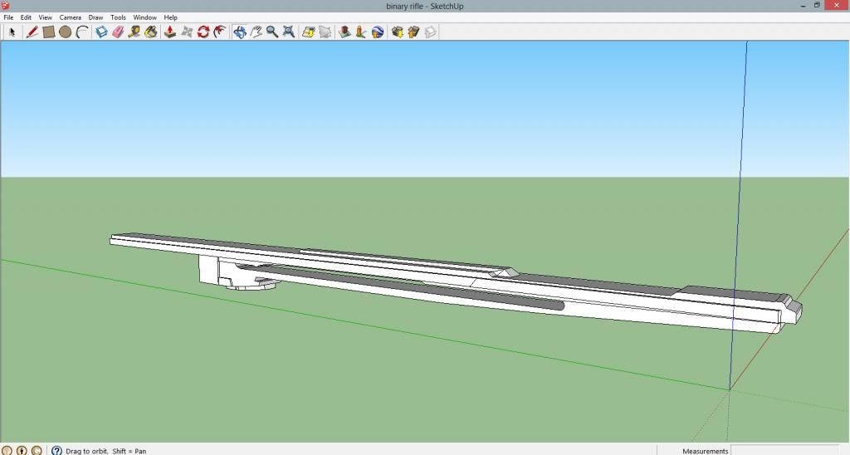Select the Move tool
Viewport: 850px width, 455px height.
click(187, 32)
